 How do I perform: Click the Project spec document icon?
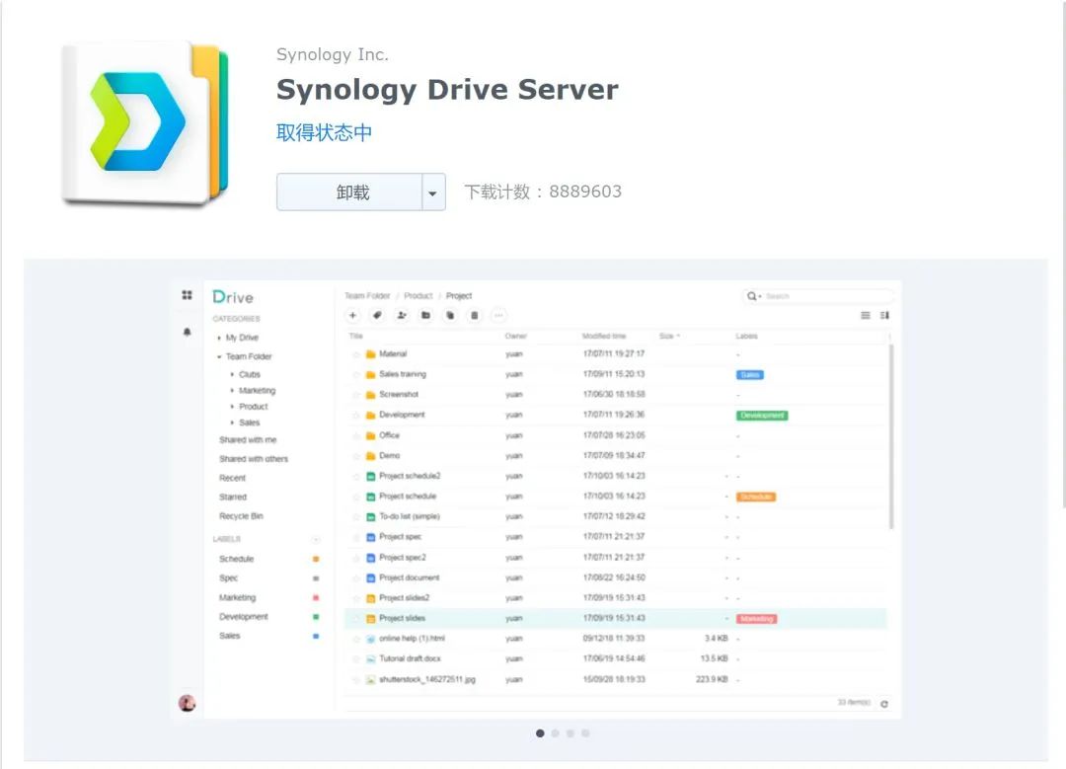click(370, 537)
